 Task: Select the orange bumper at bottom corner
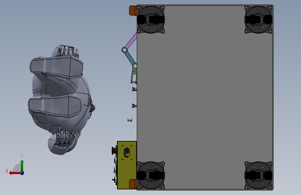pyautogui.click(x=133, y=184)
